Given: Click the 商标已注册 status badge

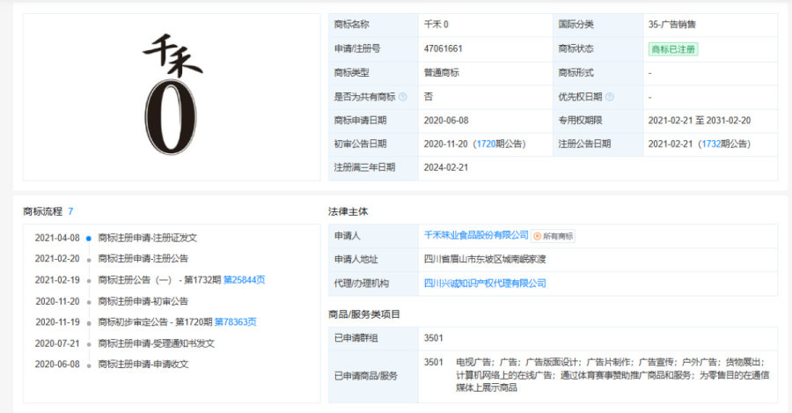Looking at the screenshot, I should tap(672, 49).
